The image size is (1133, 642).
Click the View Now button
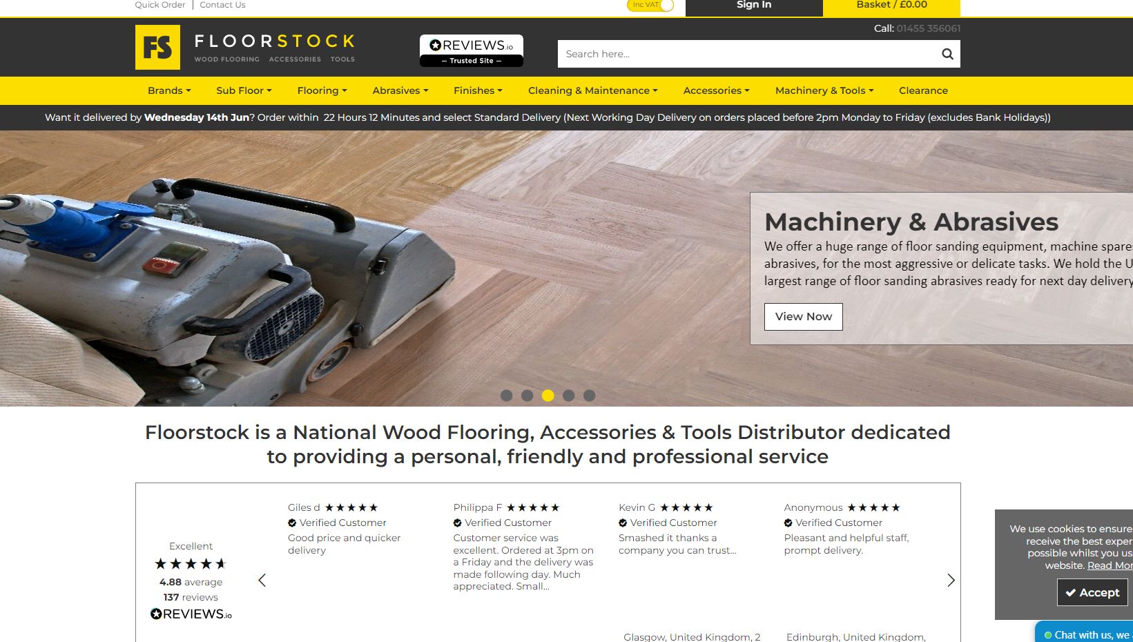[803, 317]
